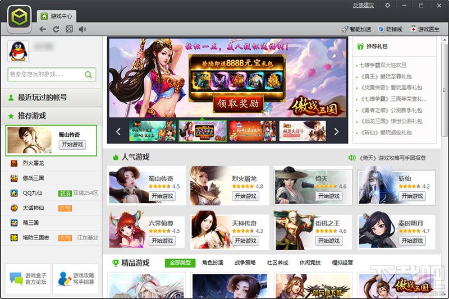Select 塔防三国志 in sidebar list
Screen dimensions: 449x299
[52, 238]
